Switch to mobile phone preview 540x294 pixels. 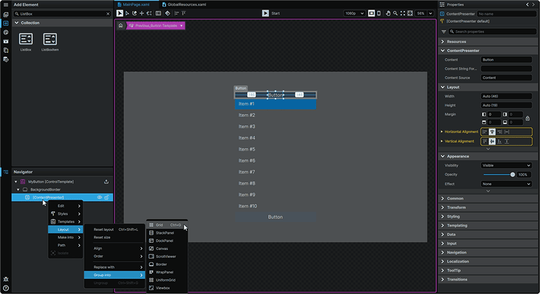click(379, 13)
